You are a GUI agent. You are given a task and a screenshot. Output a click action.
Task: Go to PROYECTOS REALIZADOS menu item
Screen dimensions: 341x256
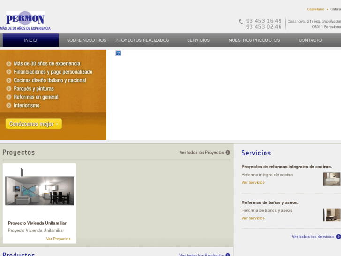click(x=142, y=40)
